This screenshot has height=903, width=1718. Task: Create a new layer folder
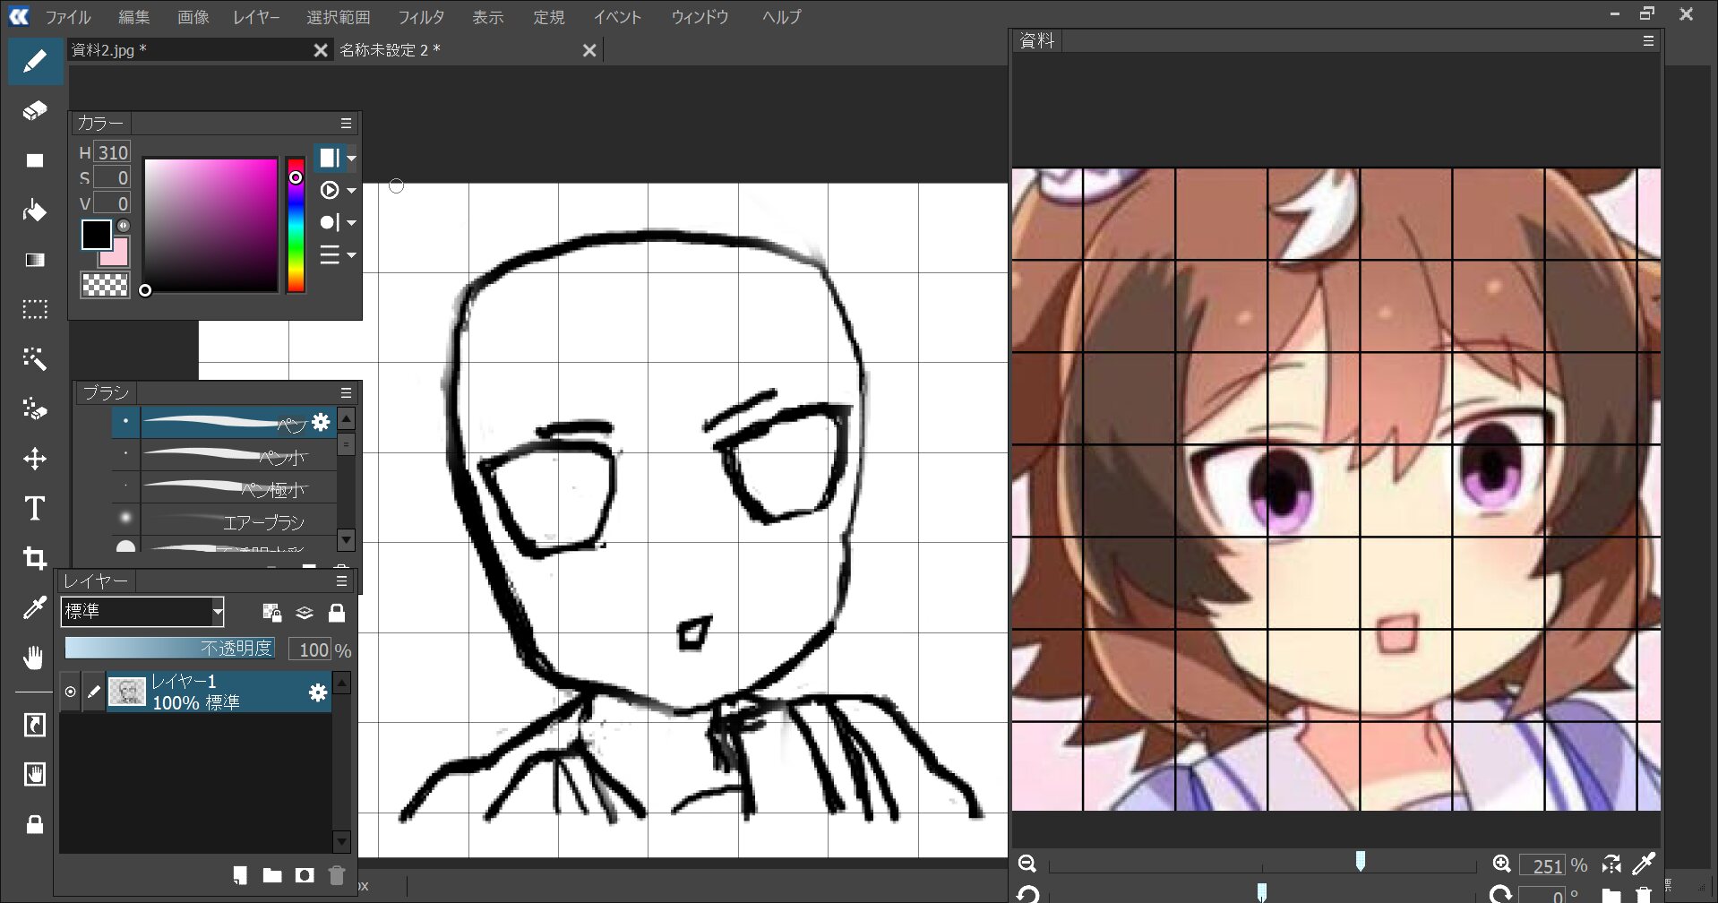(272, 875)
